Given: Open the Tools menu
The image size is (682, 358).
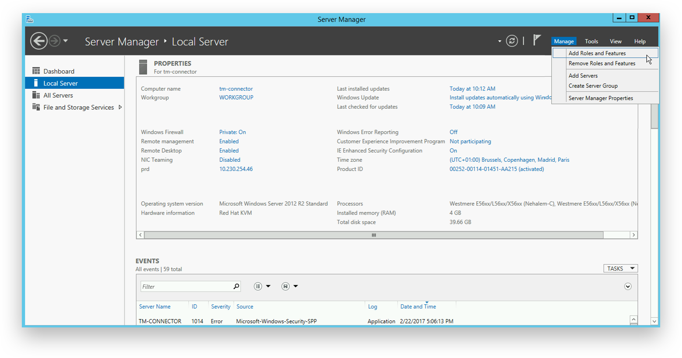Looking at the screenshot, I should [x=591, y=42].
